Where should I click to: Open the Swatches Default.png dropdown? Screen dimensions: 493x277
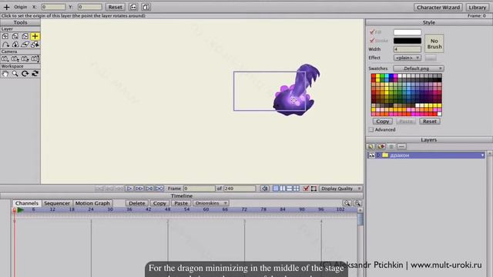coord(418,68)
